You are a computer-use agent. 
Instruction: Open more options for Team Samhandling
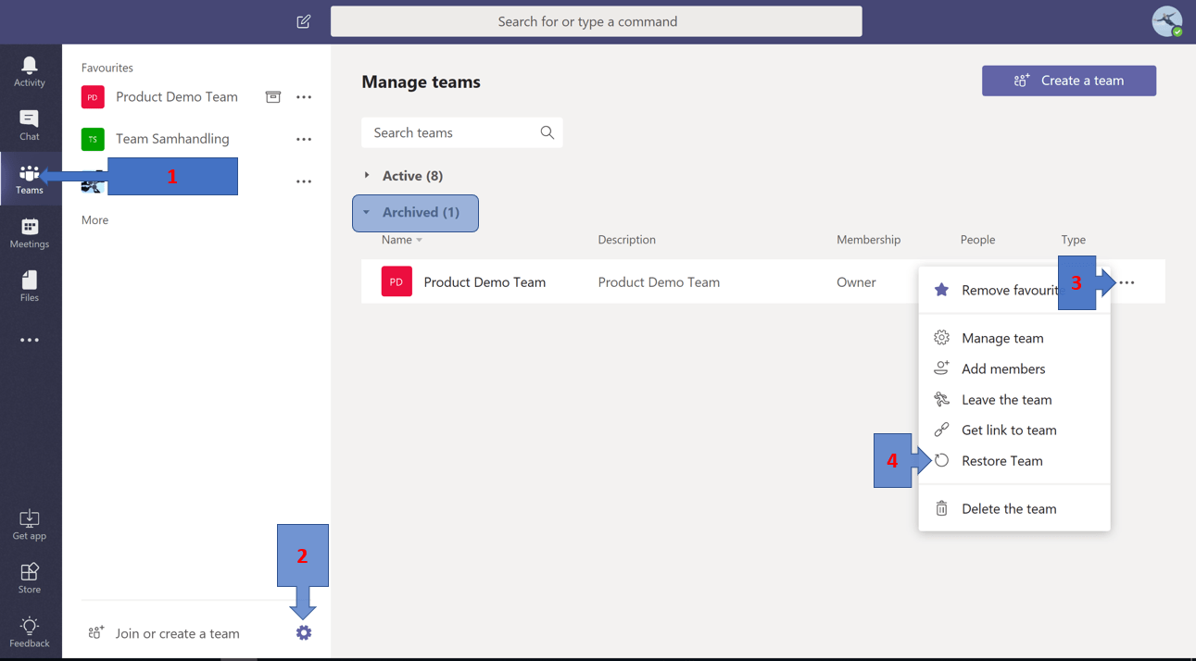click(304, 139)
